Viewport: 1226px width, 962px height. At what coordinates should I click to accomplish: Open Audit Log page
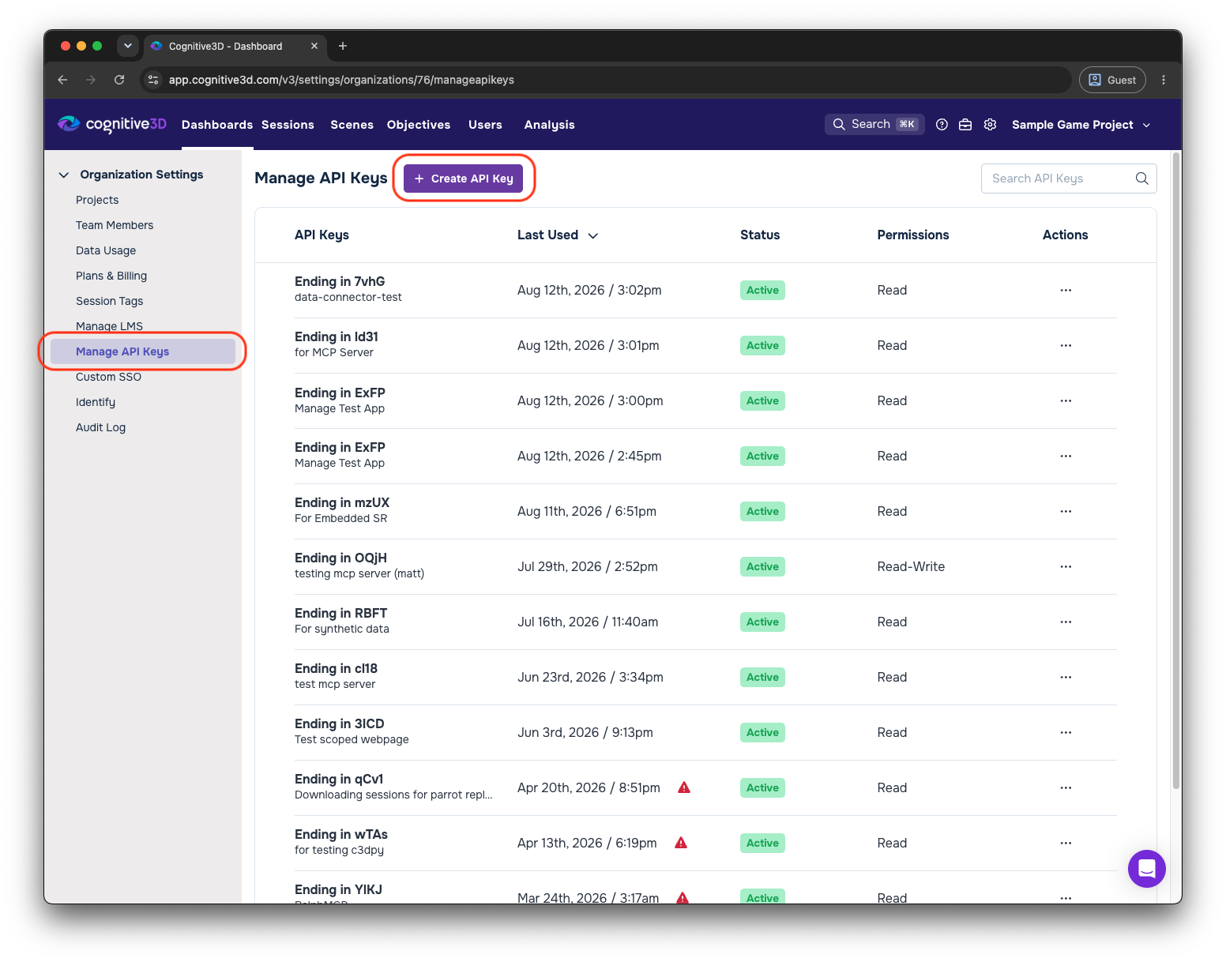click(100, 427)
